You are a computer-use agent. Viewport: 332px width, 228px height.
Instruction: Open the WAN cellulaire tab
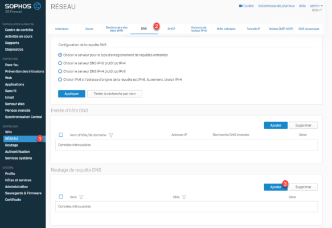point(226,29)
